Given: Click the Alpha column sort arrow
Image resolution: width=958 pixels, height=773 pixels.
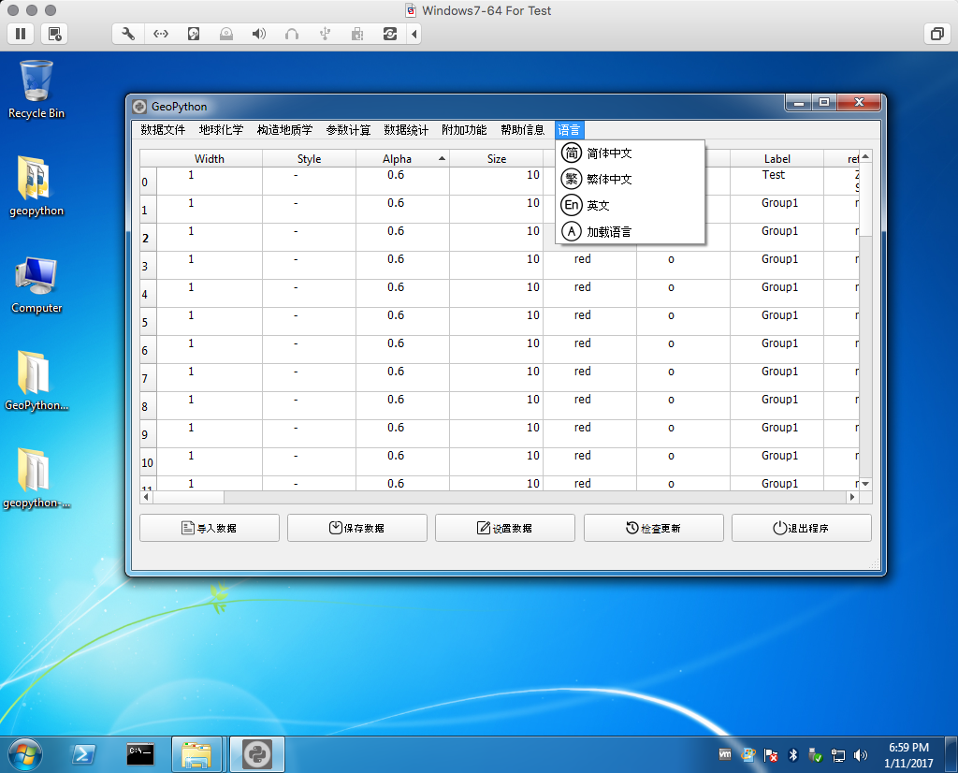Looking at the screenshot, I should 442,159.
